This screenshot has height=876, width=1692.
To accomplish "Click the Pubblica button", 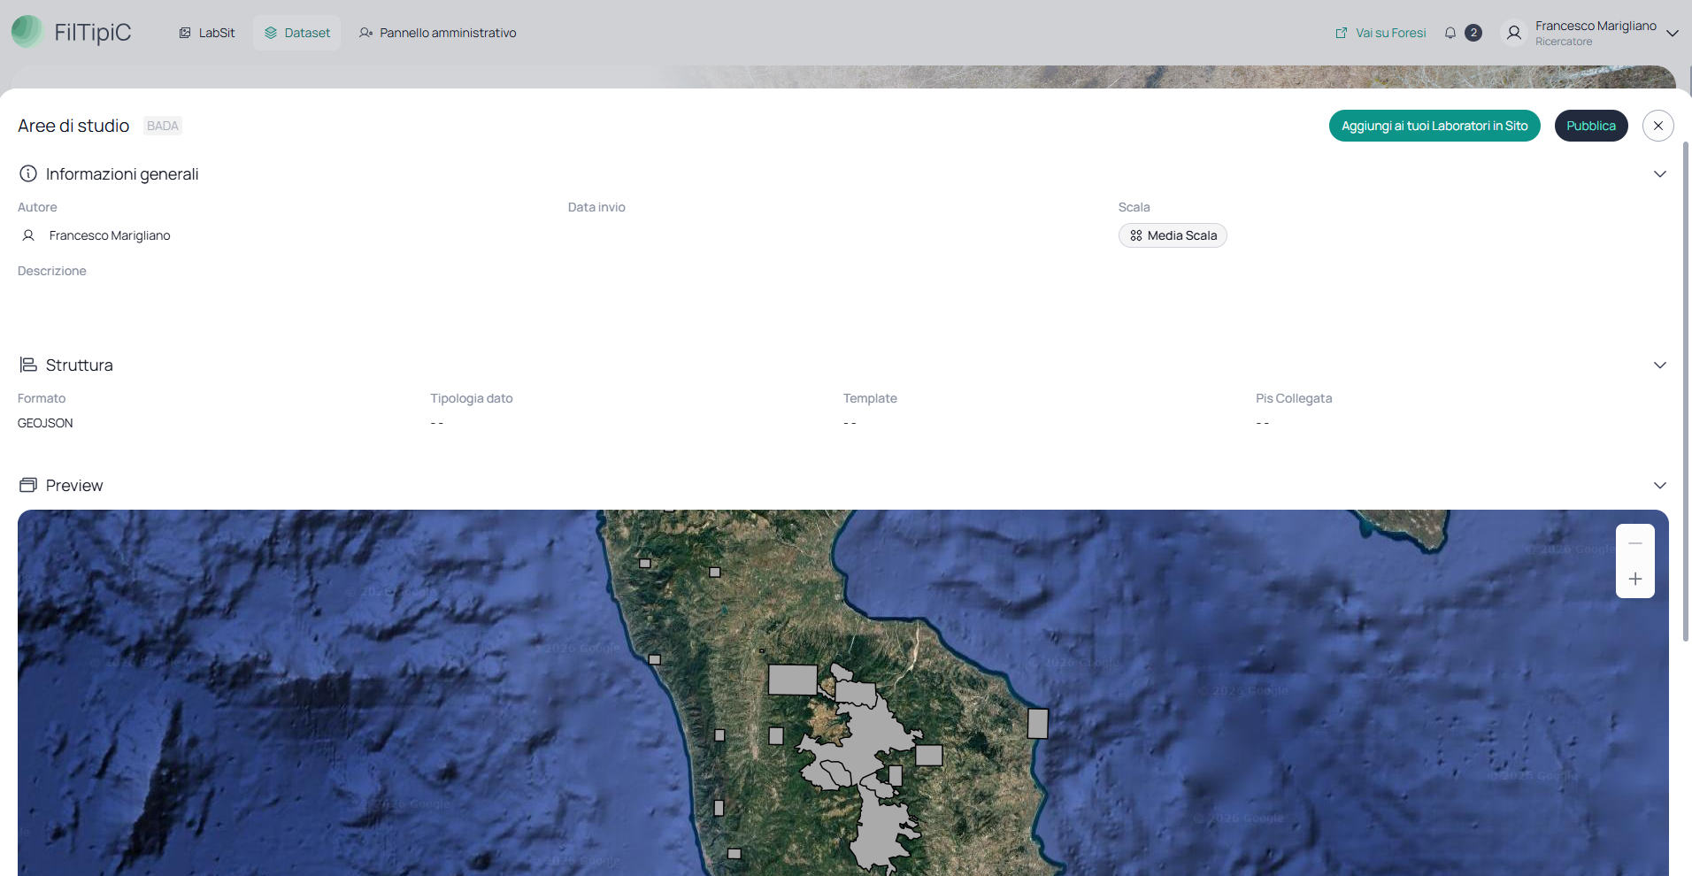I will click(1591, 126).
